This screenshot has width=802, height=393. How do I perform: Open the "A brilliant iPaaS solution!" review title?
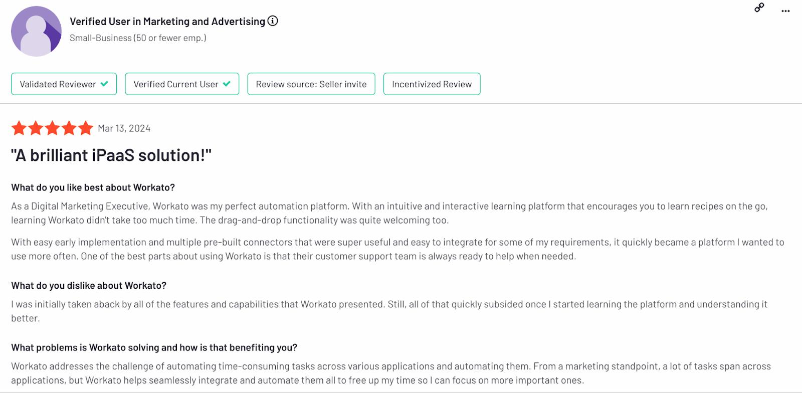pyautogui.click(x=111, y=155)
